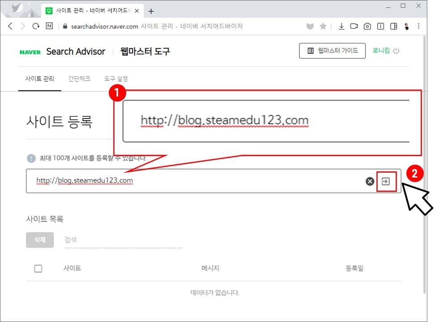Click the 검색 search field
443x322 pixels.
click(124, 240)
